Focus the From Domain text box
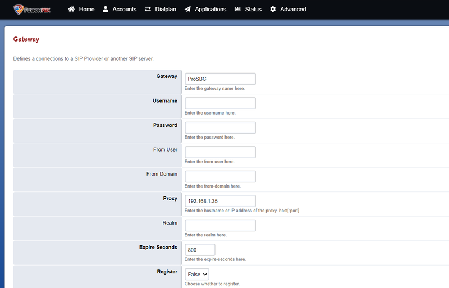Viewport: 449px width, 288px height. pyautogui.click(x=220, y=176)
